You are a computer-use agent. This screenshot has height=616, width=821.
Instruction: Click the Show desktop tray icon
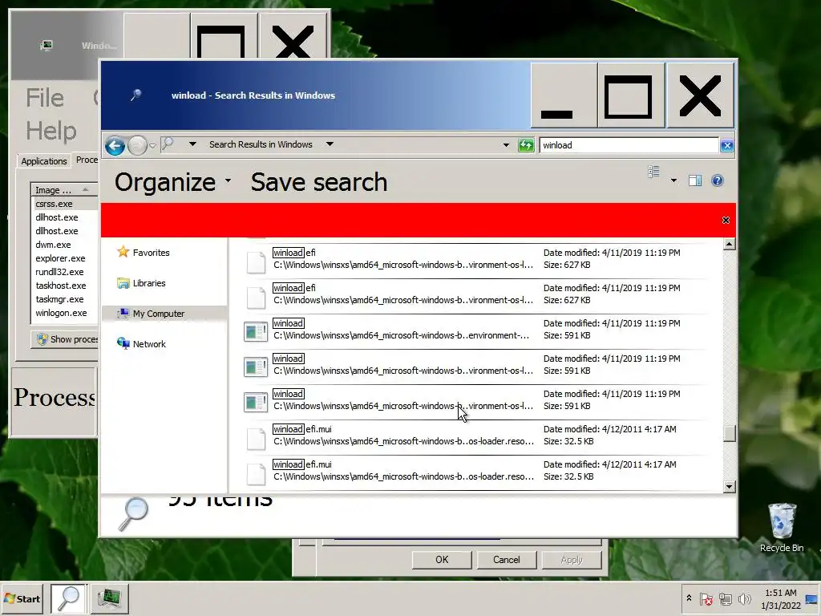pyautogui.click(x=813, y=598)
